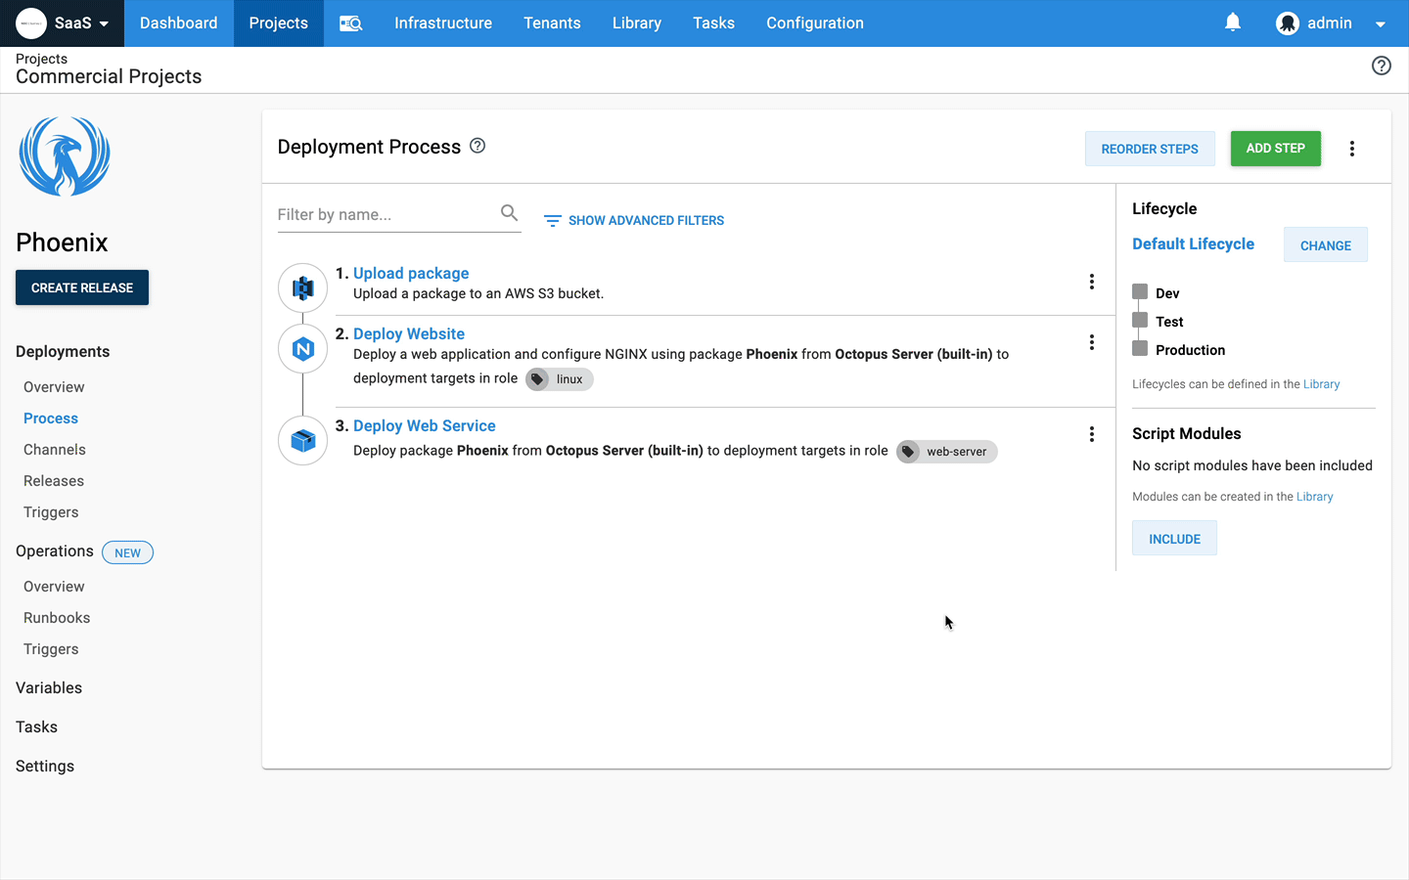Click the Reorder Steps button
Screen dimensions: 1409x880
coord(1150,149)
